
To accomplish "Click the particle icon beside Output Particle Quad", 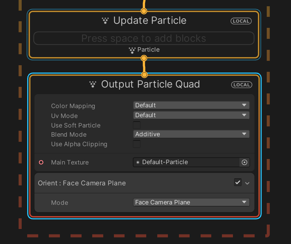I will [93, 84].
